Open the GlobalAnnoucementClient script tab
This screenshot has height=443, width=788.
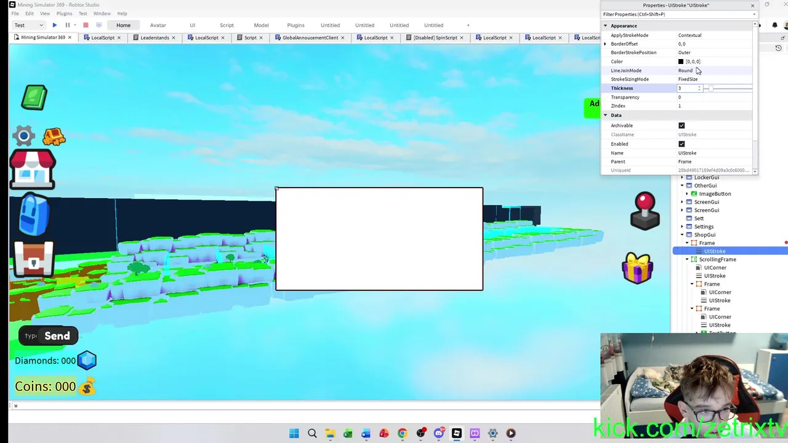coord(310,38)
